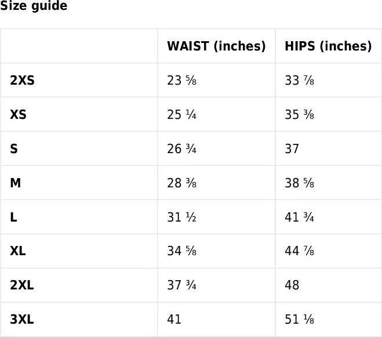Select the 3XL hips value 51 ⅛

299,320
